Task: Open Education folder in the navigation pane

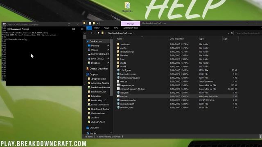Action: click(x=96, y=96)
